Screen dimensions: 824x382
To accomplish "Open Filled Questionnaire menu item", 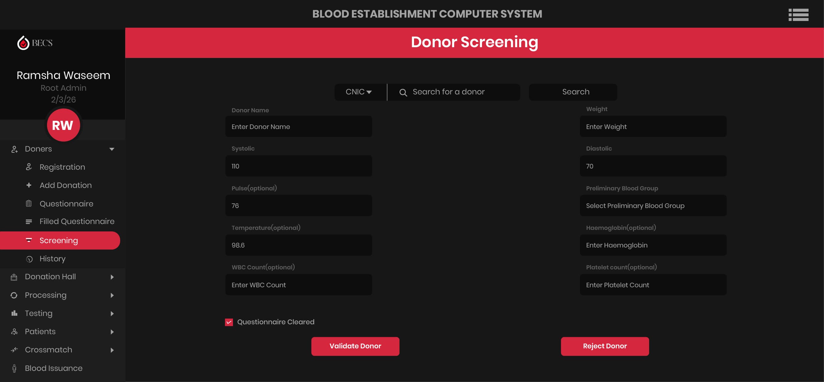I will coord(77,221).
